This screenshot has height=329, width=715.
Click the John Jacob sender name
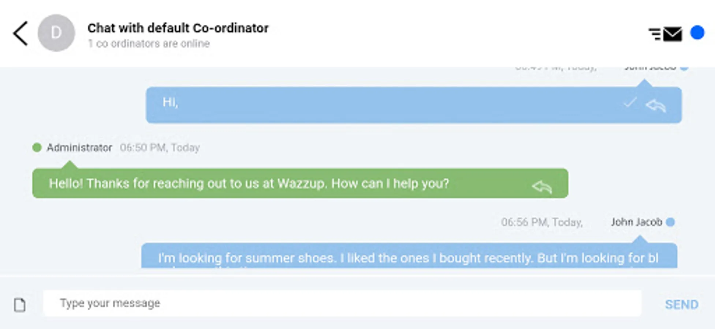click(636, 222)
